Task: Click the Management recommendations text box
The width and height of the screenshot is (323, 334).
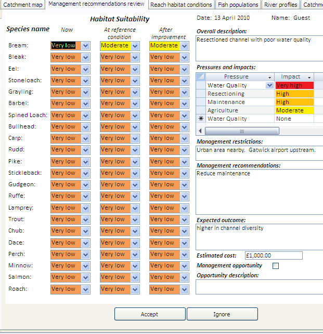Action: (260, 192)
